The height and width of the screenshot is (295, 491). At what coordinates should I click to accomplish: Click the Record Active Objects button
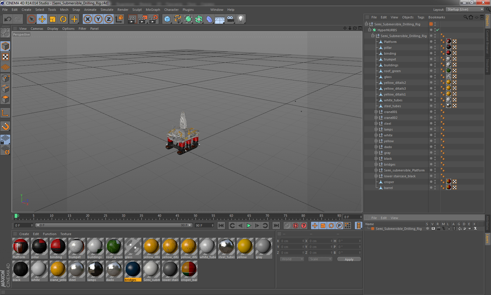click(288, 225)
